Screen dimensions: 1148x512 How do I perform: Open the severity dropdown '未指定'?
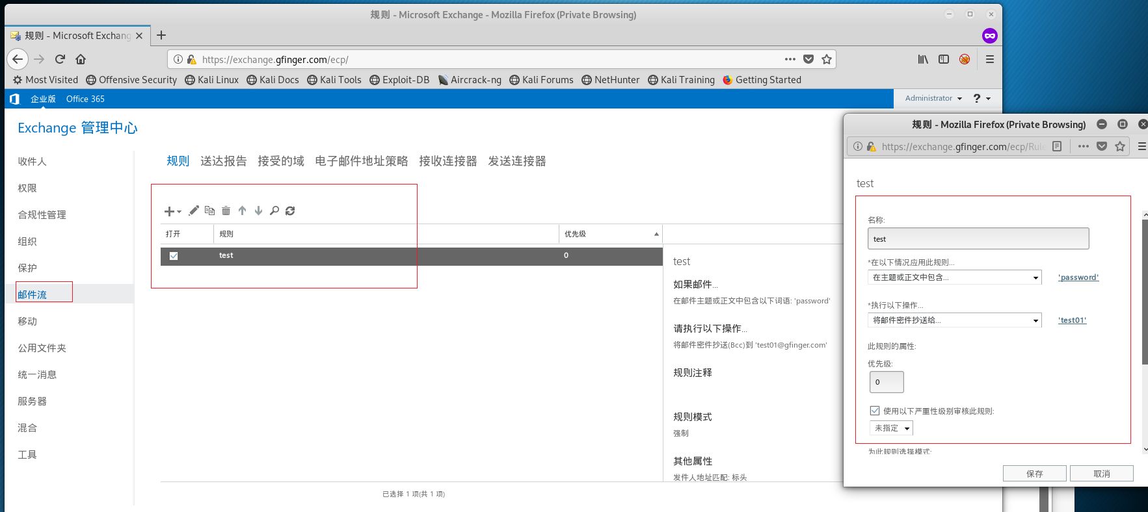(891, 428)
